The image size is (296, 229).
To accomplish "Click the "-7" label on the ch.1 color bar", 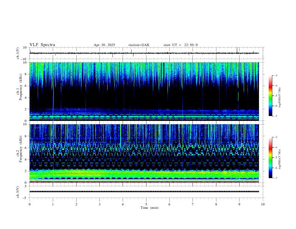I will [276, 116].
